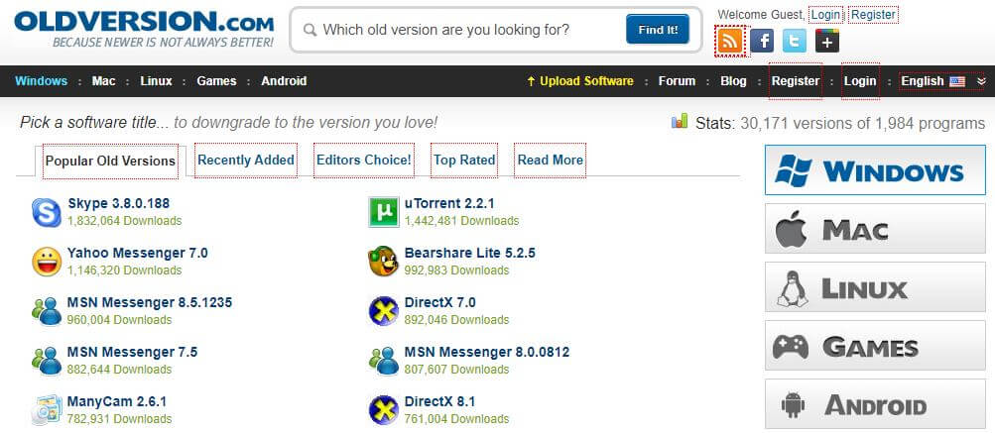Click Register link next to Welcome Guest
The image size is (995, 433).
[873, 15]
